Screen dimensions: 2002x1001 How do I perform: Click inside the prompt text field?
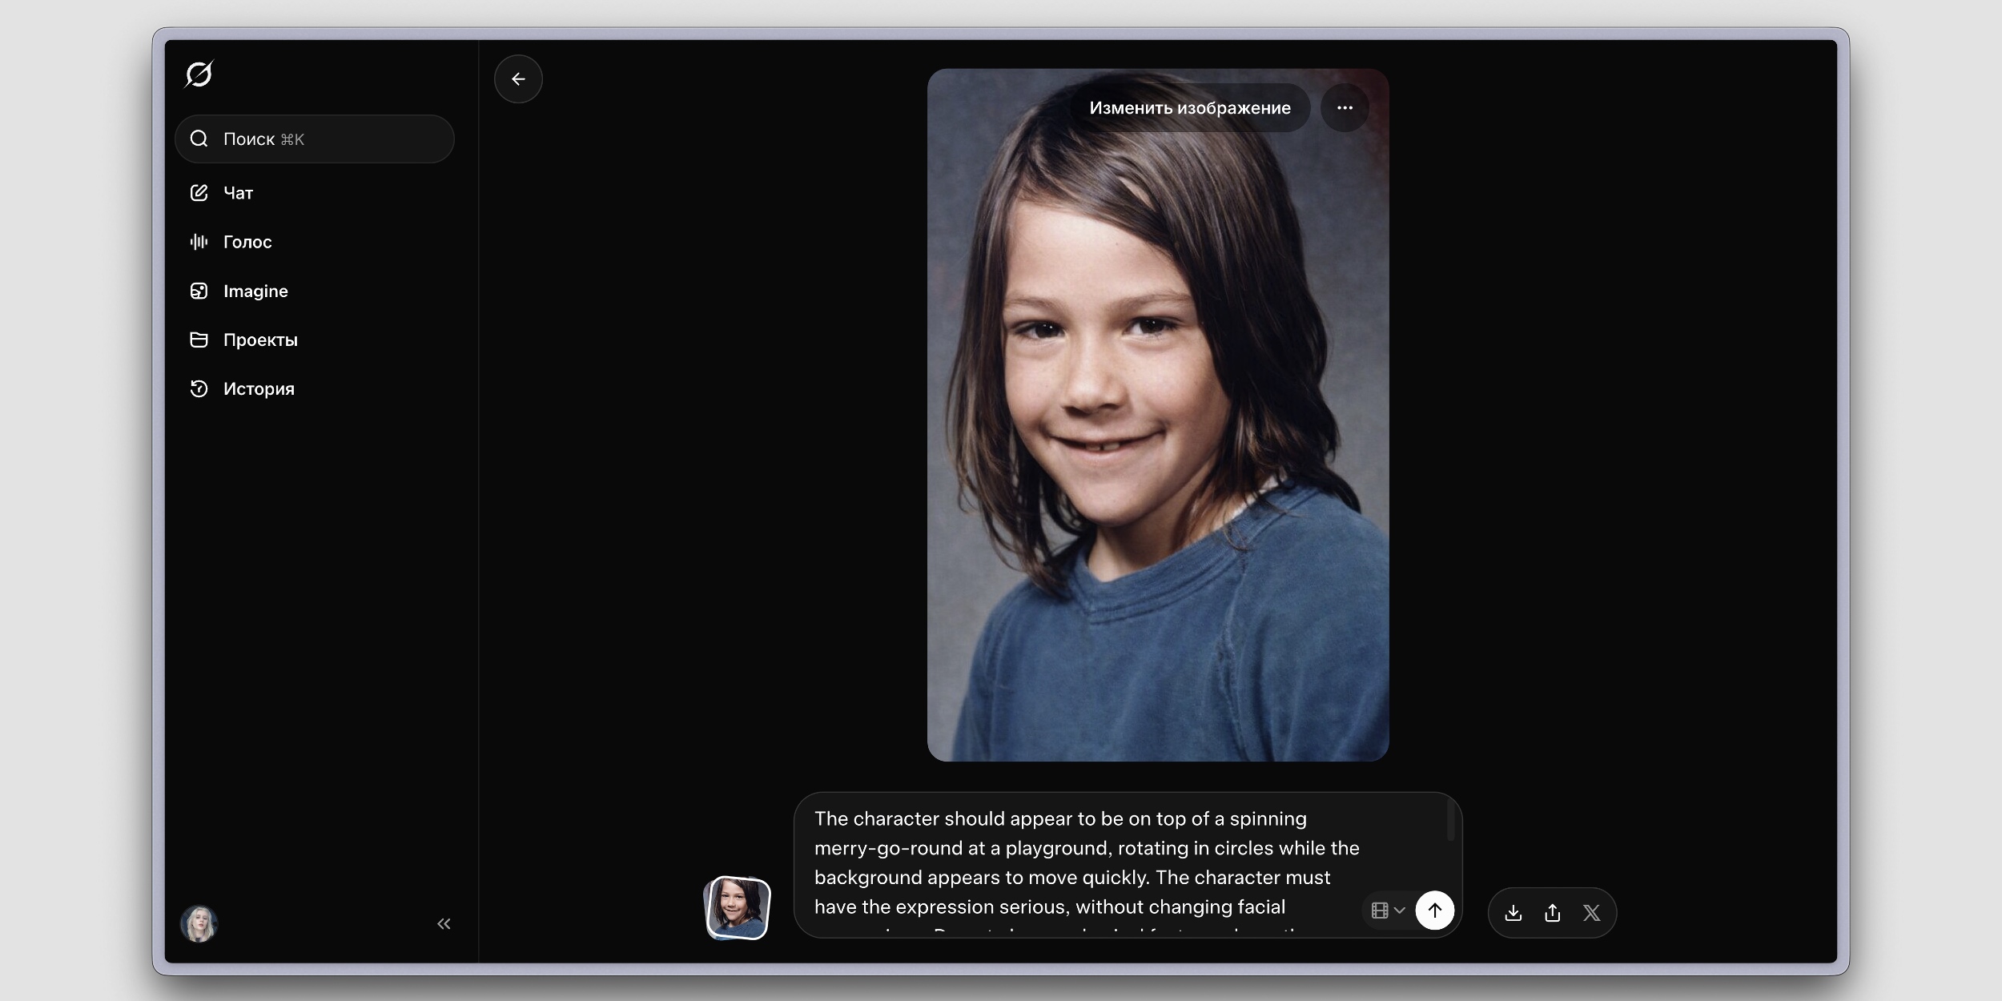coord(1073,863)
